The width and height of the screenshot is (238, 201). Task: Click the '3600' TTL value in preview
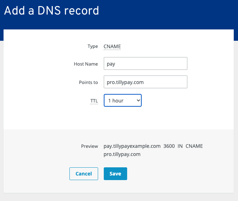click(x=169, y=146)
